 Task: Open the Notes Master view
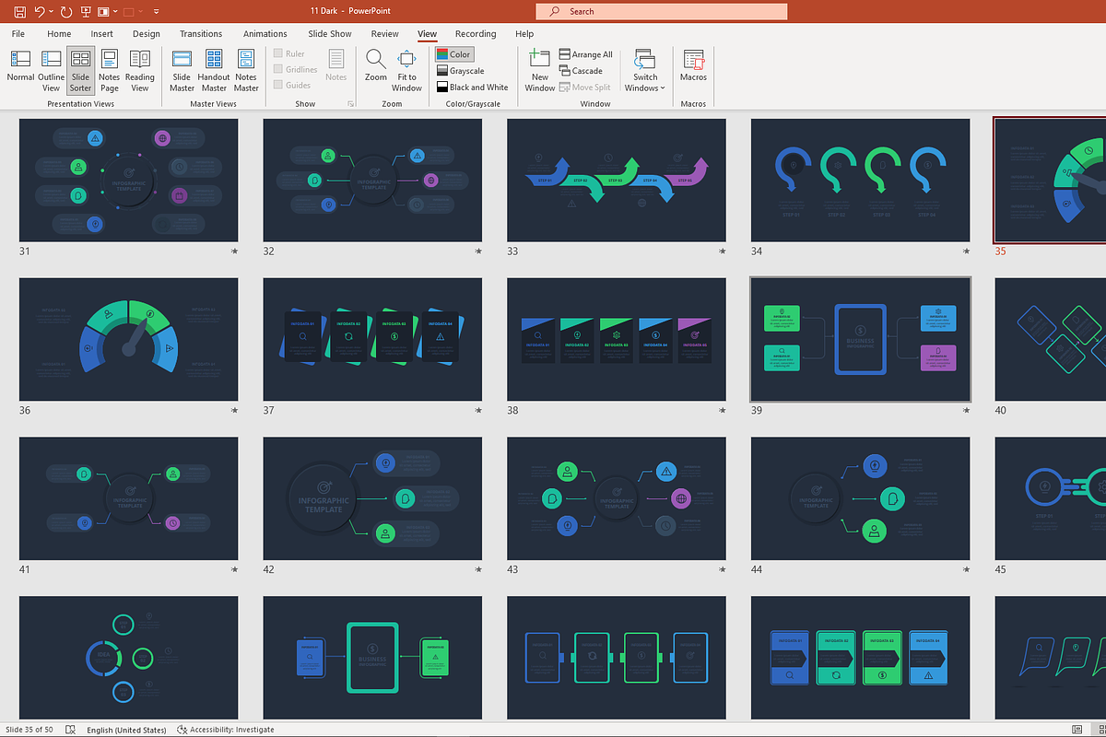coord(246,70)
